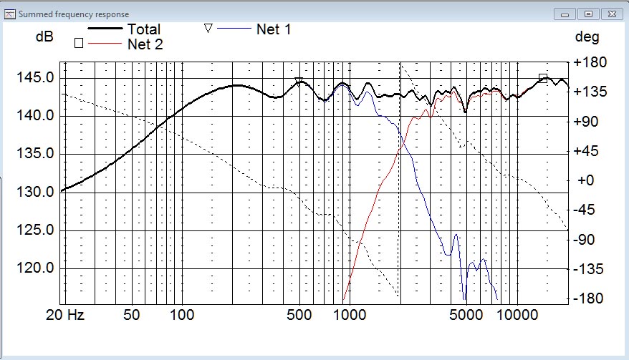Click the dB axis unit label
The image size is (629, 360).
pos(44,37)
